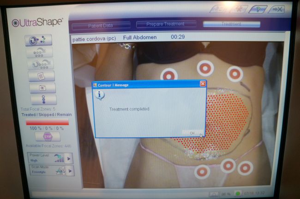The height and width of the screenshot is (199, 300).
Task: Click the '100 % / 0 % / 0 %' values
Action: 47,128
